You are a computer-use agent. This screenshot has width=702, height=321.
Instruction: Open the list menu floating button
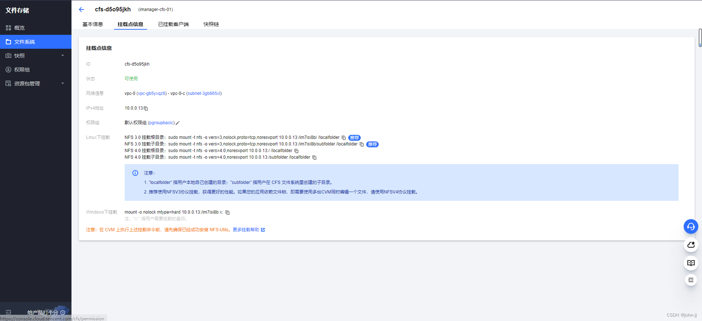[x=691, y=280]
